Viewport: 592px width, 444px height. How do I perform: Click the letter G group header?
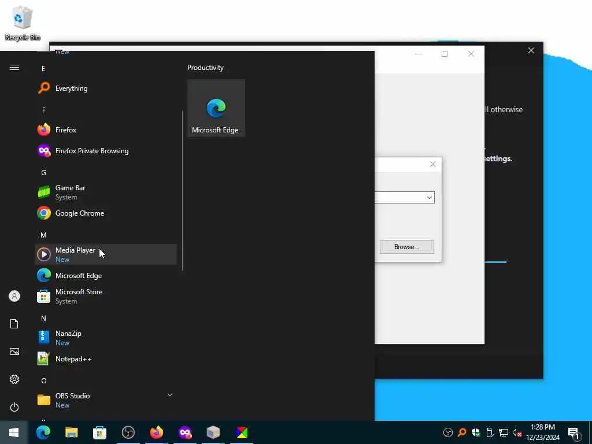pyautogui.click(x=43, y=172)
